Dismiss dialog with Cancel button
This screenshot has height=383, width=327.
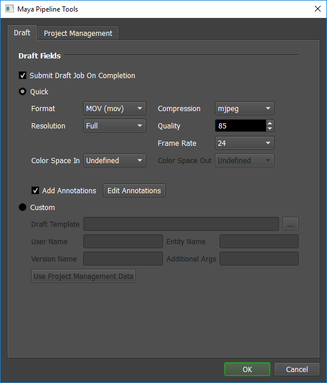297,369
